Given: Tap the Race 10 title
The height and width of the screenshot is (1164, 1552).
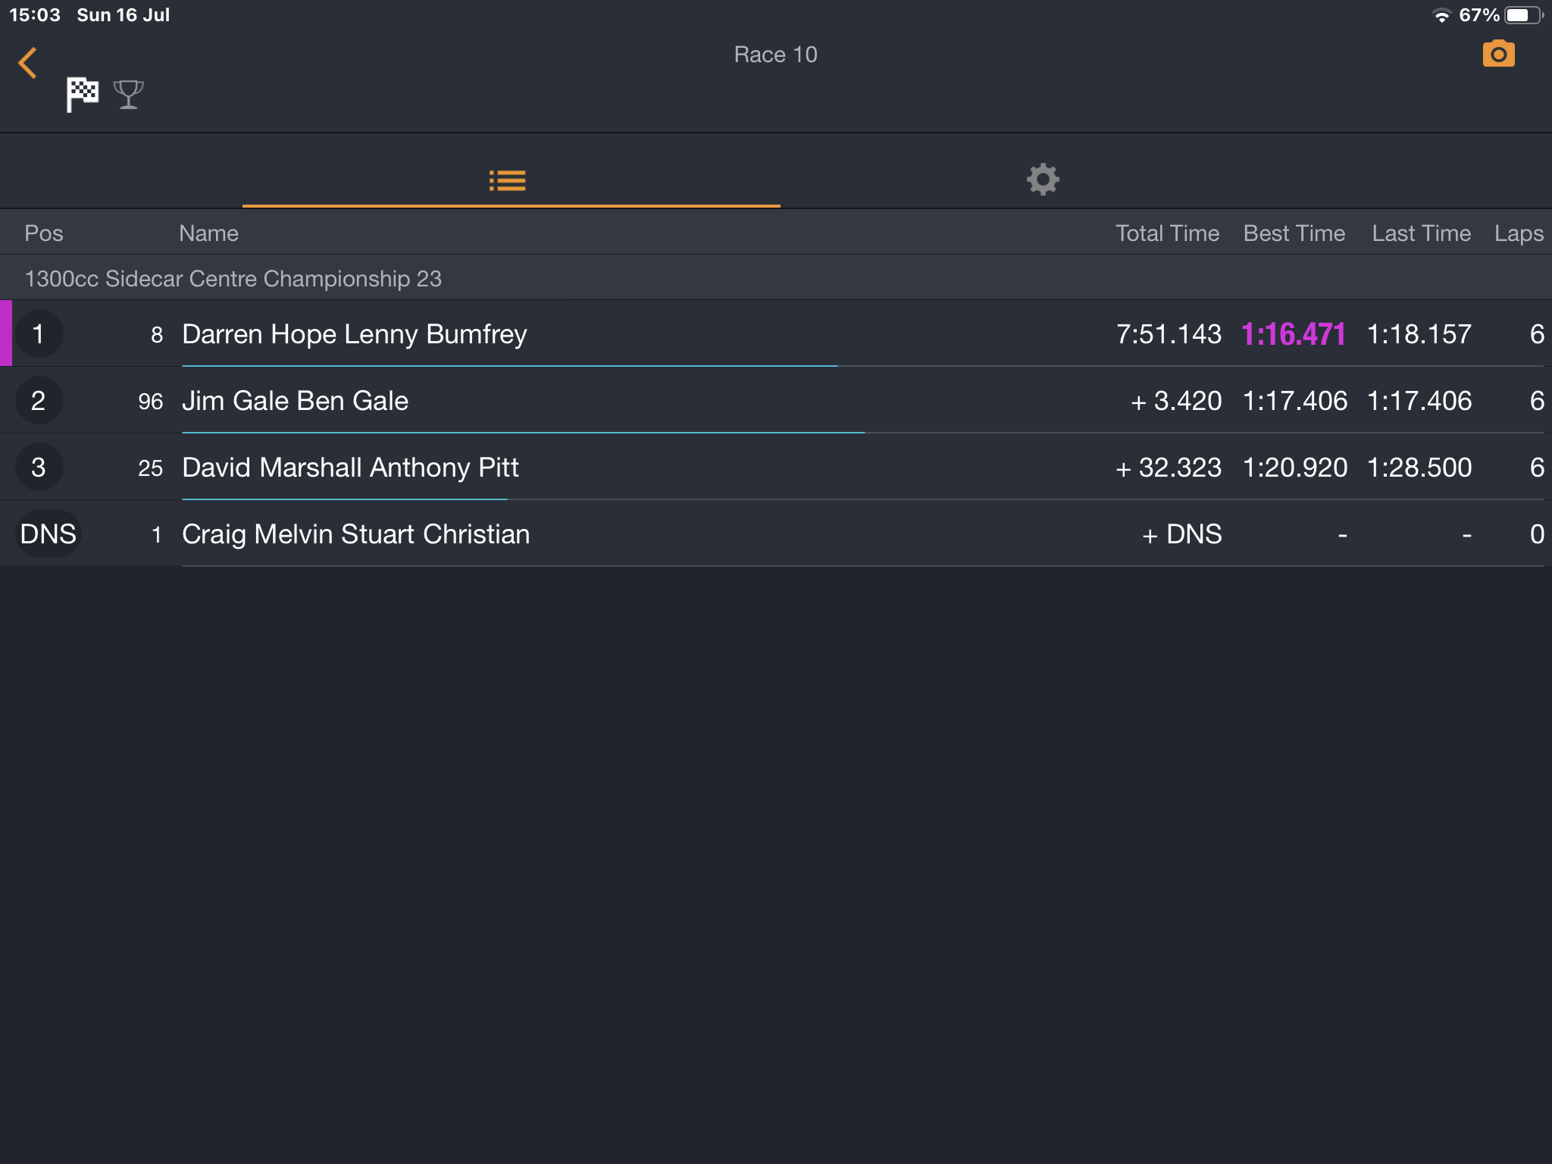Looking at the screenshot, I should pyautogui.click(x=775, y=55).
